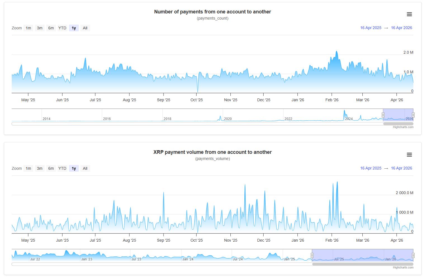The width and height of the screenshot is (423, 278).
Task: Edit start date 16 Apr 2025 on payments count chart
Action: 370,28
